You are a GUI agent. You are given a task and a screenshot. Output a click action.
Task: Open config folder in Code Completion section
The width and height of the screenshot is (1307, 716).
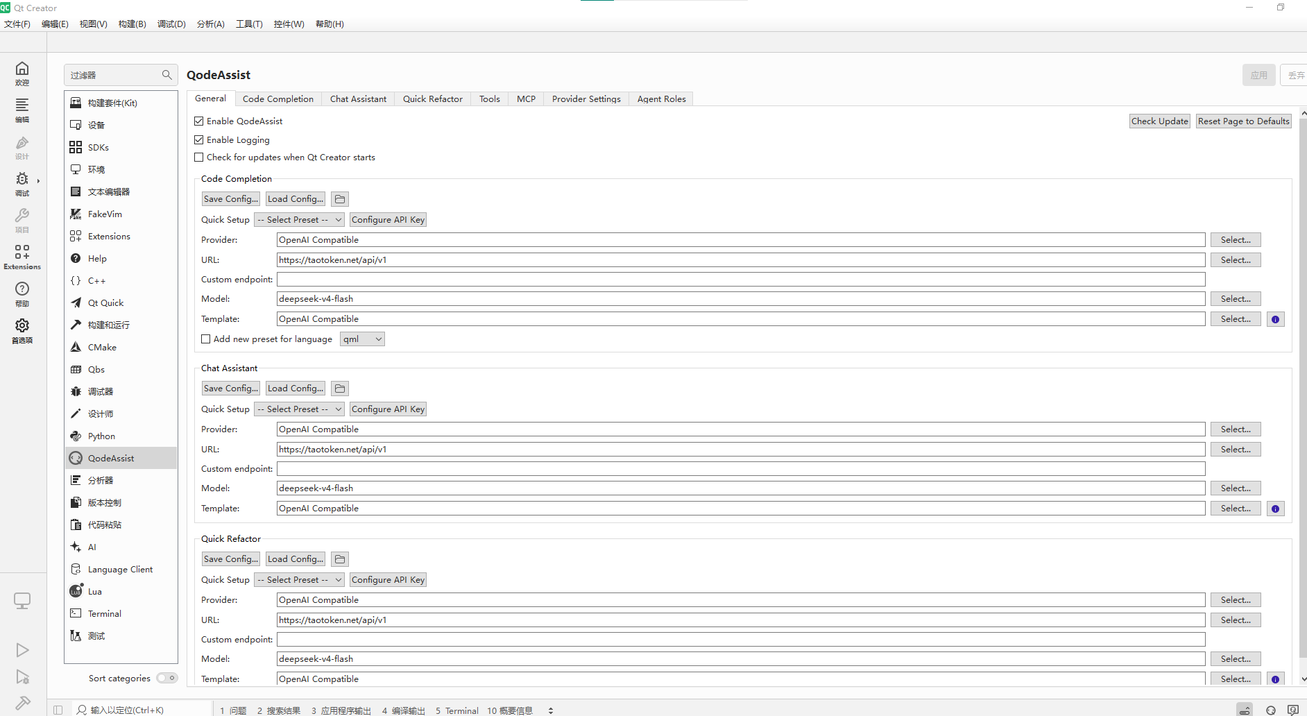pyautogui.click(x=340, y=199)
